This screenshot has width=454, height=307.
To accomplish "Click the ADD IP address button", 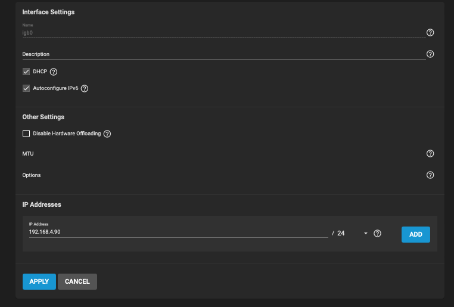I will (415, 234).
